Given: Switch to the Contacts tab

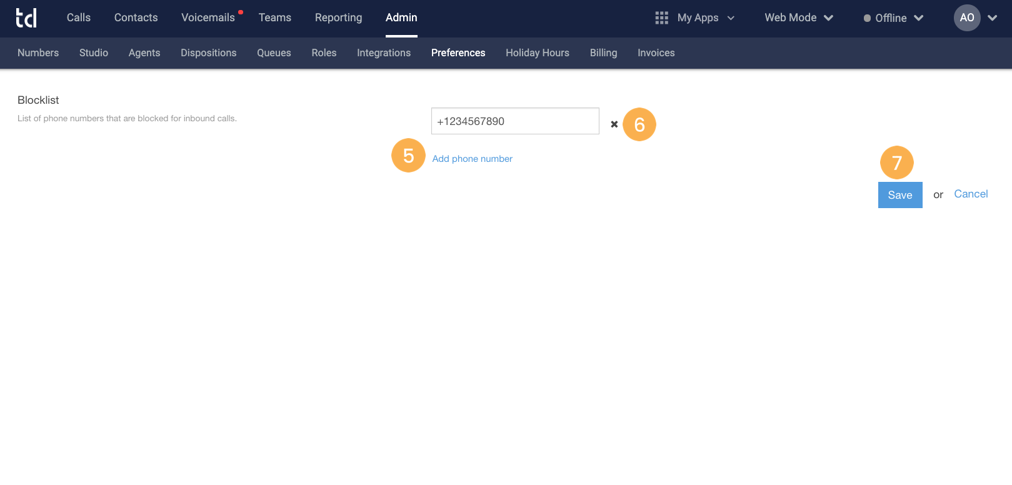Looking at the screenshot, I should click(136, 18).
